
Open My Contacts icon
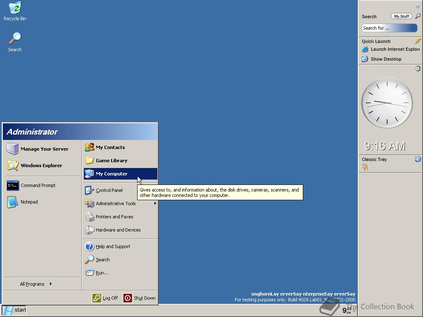click(89, 147)
